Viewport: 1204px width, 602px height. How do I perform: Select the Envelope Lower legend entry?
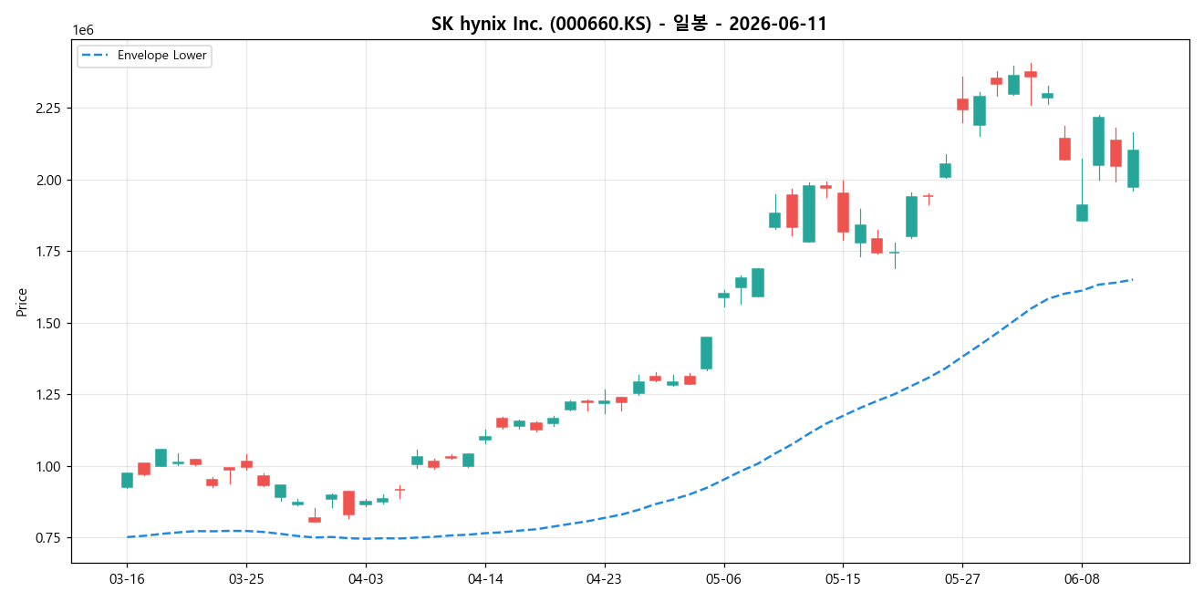click(x=144, y=56)
